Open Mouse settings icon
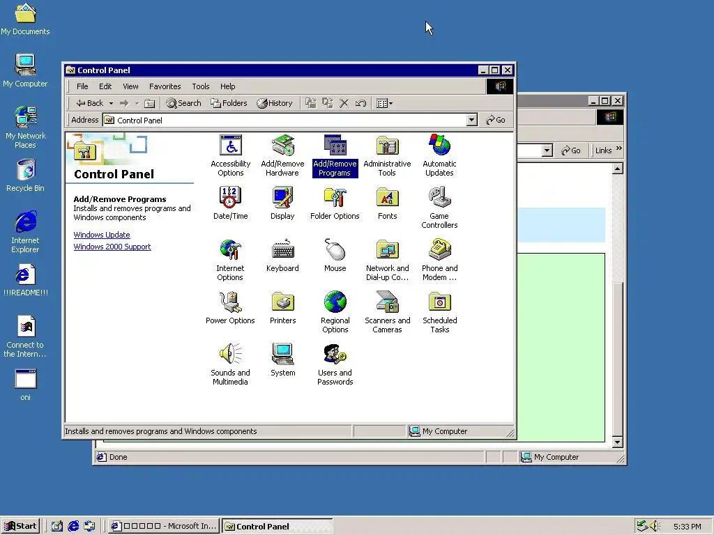This screenshot has width=714, height=535. click(x=335, y=256)
